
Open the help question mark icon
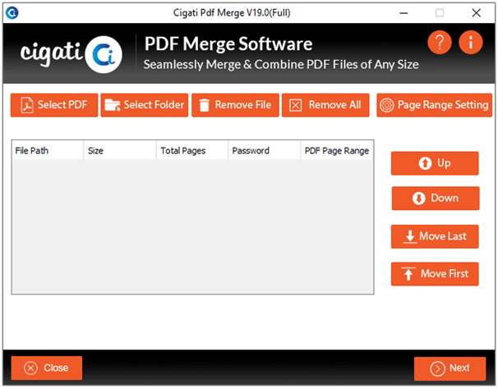[440, 43]
